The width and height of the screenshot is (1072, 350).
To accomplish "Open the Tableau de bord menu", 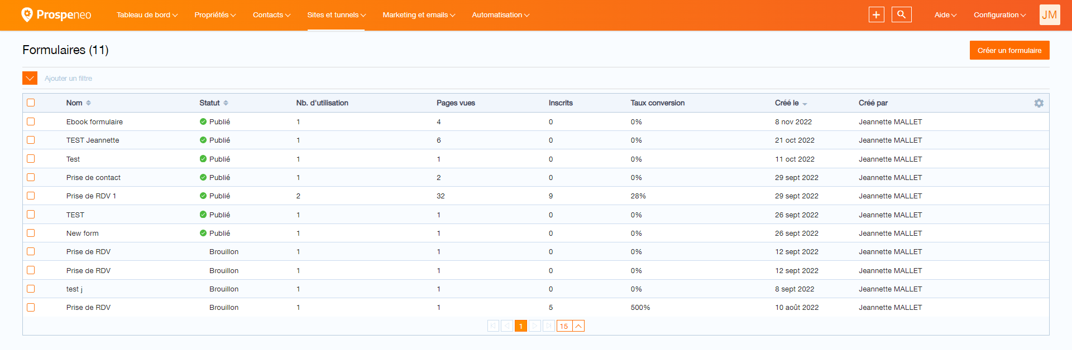I will coord(147,15).
